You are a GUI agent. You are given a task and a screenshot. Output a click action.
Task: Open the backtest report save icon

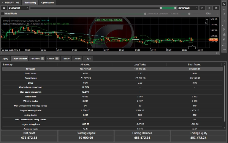pos(216,8)
